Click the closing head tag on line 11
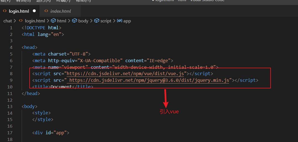The height and width of the screenshot is (142, 298). point(31,93)
